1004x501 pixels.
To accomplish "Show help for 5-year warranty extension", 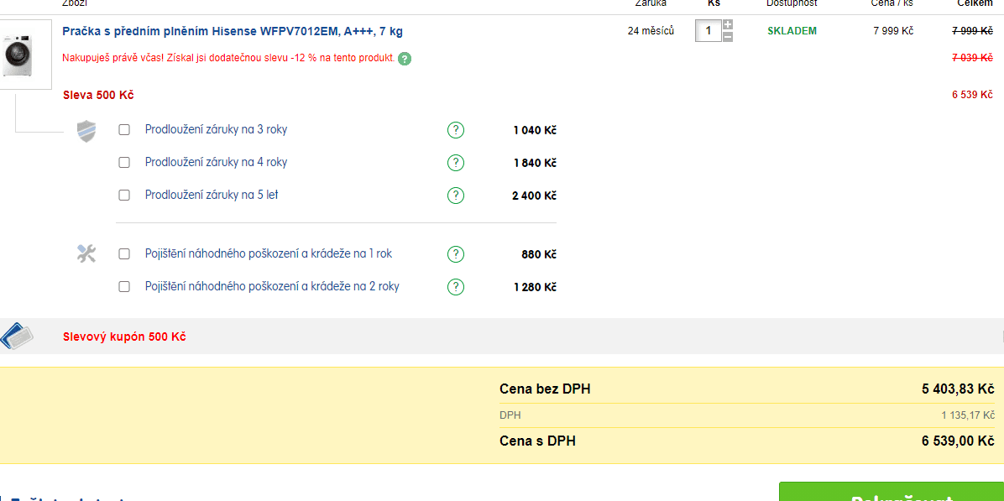I will pyautogui.click(x=455, y=196).
